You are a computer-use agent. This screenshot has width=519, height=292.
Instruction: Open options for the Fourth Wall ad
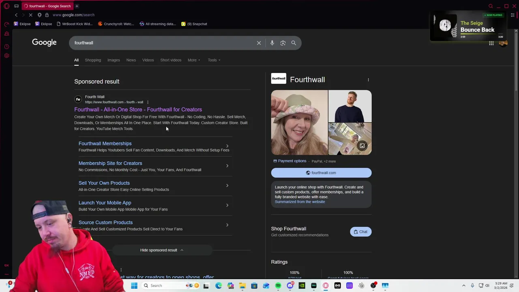148,102
